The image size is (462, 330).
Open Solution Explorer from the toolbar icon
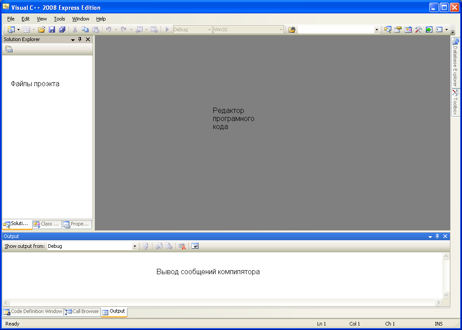click(387, 29)
